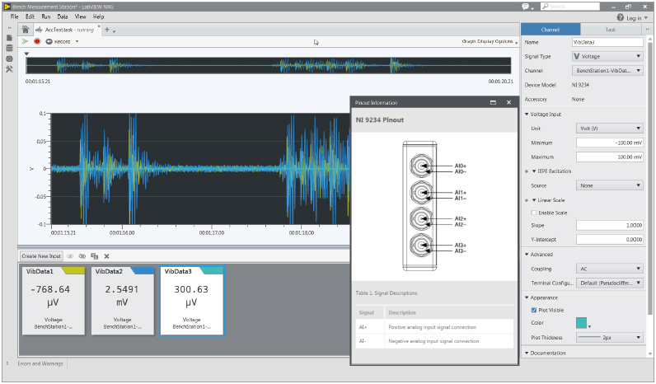Viewport: 656px width, 384px height.
Task: Click the teal plot Color swatch
Action: [582, 323]
